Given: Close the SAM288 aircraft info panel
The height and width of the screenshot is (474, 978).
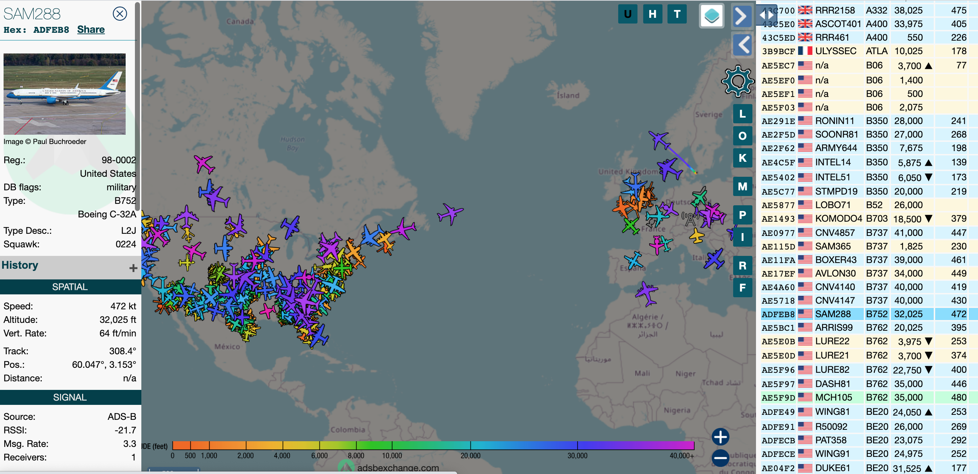Looking at the screenshot, I should coord(120,14).
